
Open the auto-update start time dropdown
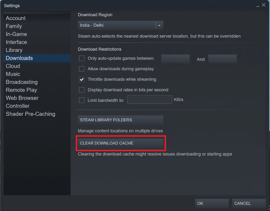tap(175, 59)
